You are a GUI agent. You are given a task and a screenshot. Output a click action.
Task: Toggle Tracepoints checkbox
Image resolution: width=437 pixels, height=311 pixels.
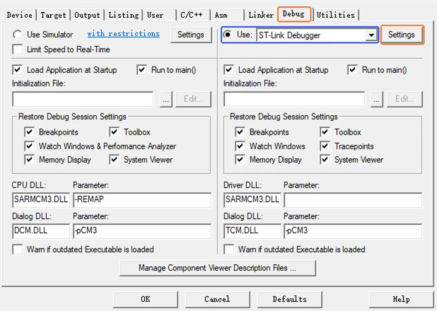[x=325, y=146]
